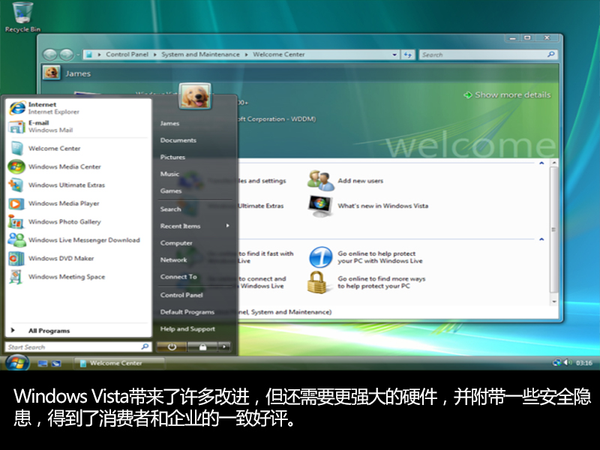The image size is (600, 450).
Task: Click the Show Desktop quick launch icon
Action: 42,363
